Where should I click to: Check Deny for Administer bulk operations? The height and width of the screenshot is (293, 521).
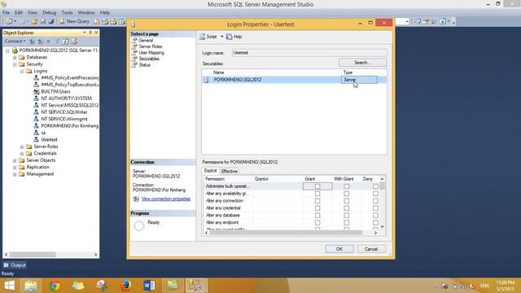point(375,186)
